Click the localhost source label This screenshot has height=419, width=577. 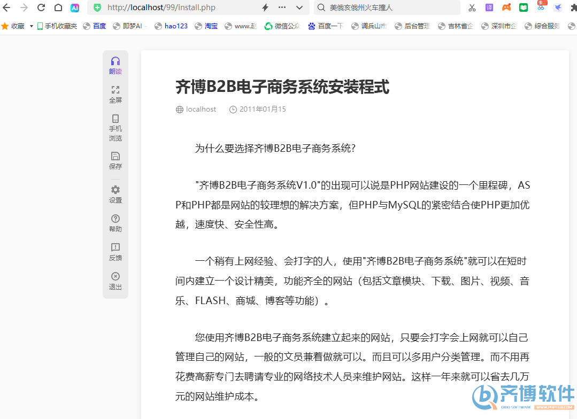[x=201, y=109]
